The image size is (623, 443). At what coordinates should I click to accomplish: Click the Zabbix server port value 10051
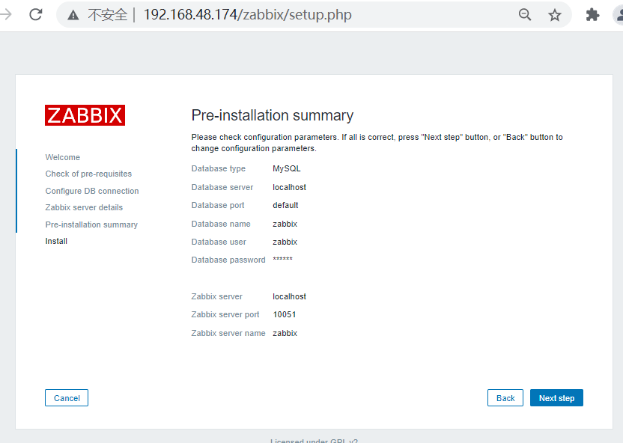(x=285, y=314)
